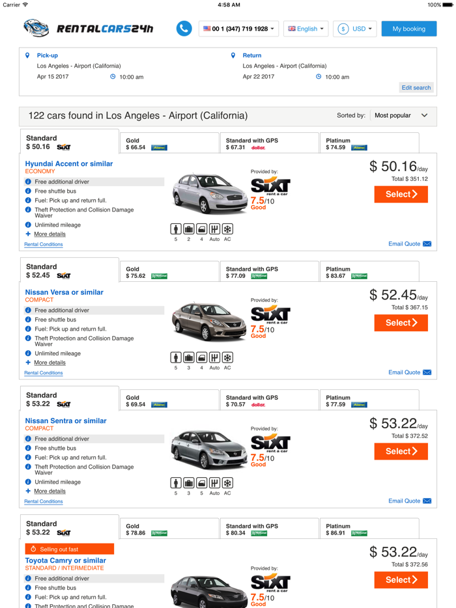Viewport: 456px width, 608px height.
Task: Click the Auto transmission gear shift icon
Action: [x=214, y=228]
